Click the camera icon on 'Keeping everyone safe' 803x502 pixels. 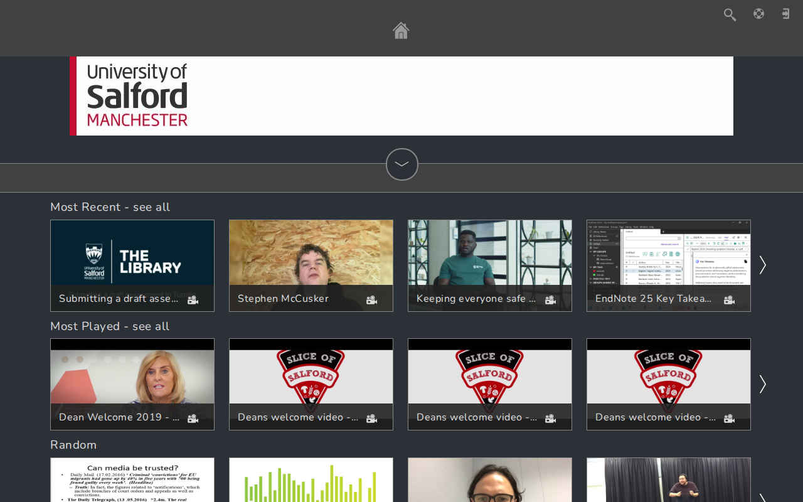point(550,299)
